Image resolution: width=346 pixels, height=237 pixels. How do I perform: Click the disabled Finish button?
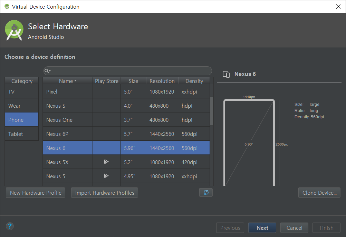(x=326, y=228)
